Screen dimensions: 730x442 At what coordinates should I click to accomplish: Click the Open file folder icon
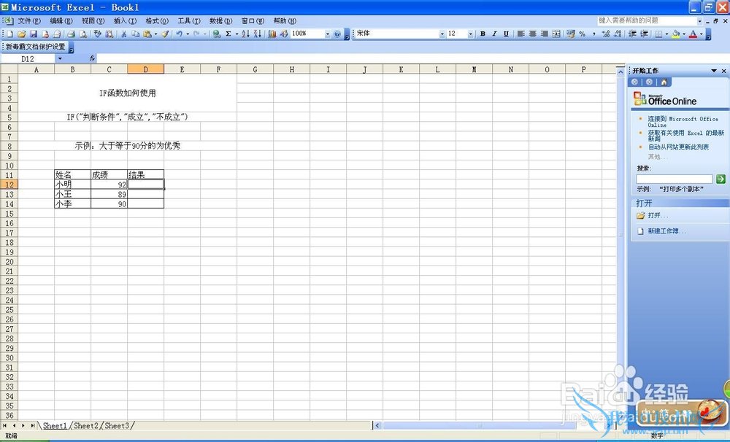(21, 34)
